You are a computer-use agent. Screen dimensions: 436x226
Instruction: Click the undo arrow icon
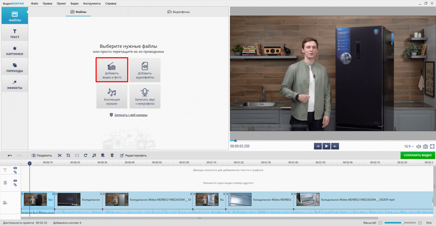coord(10,155)
